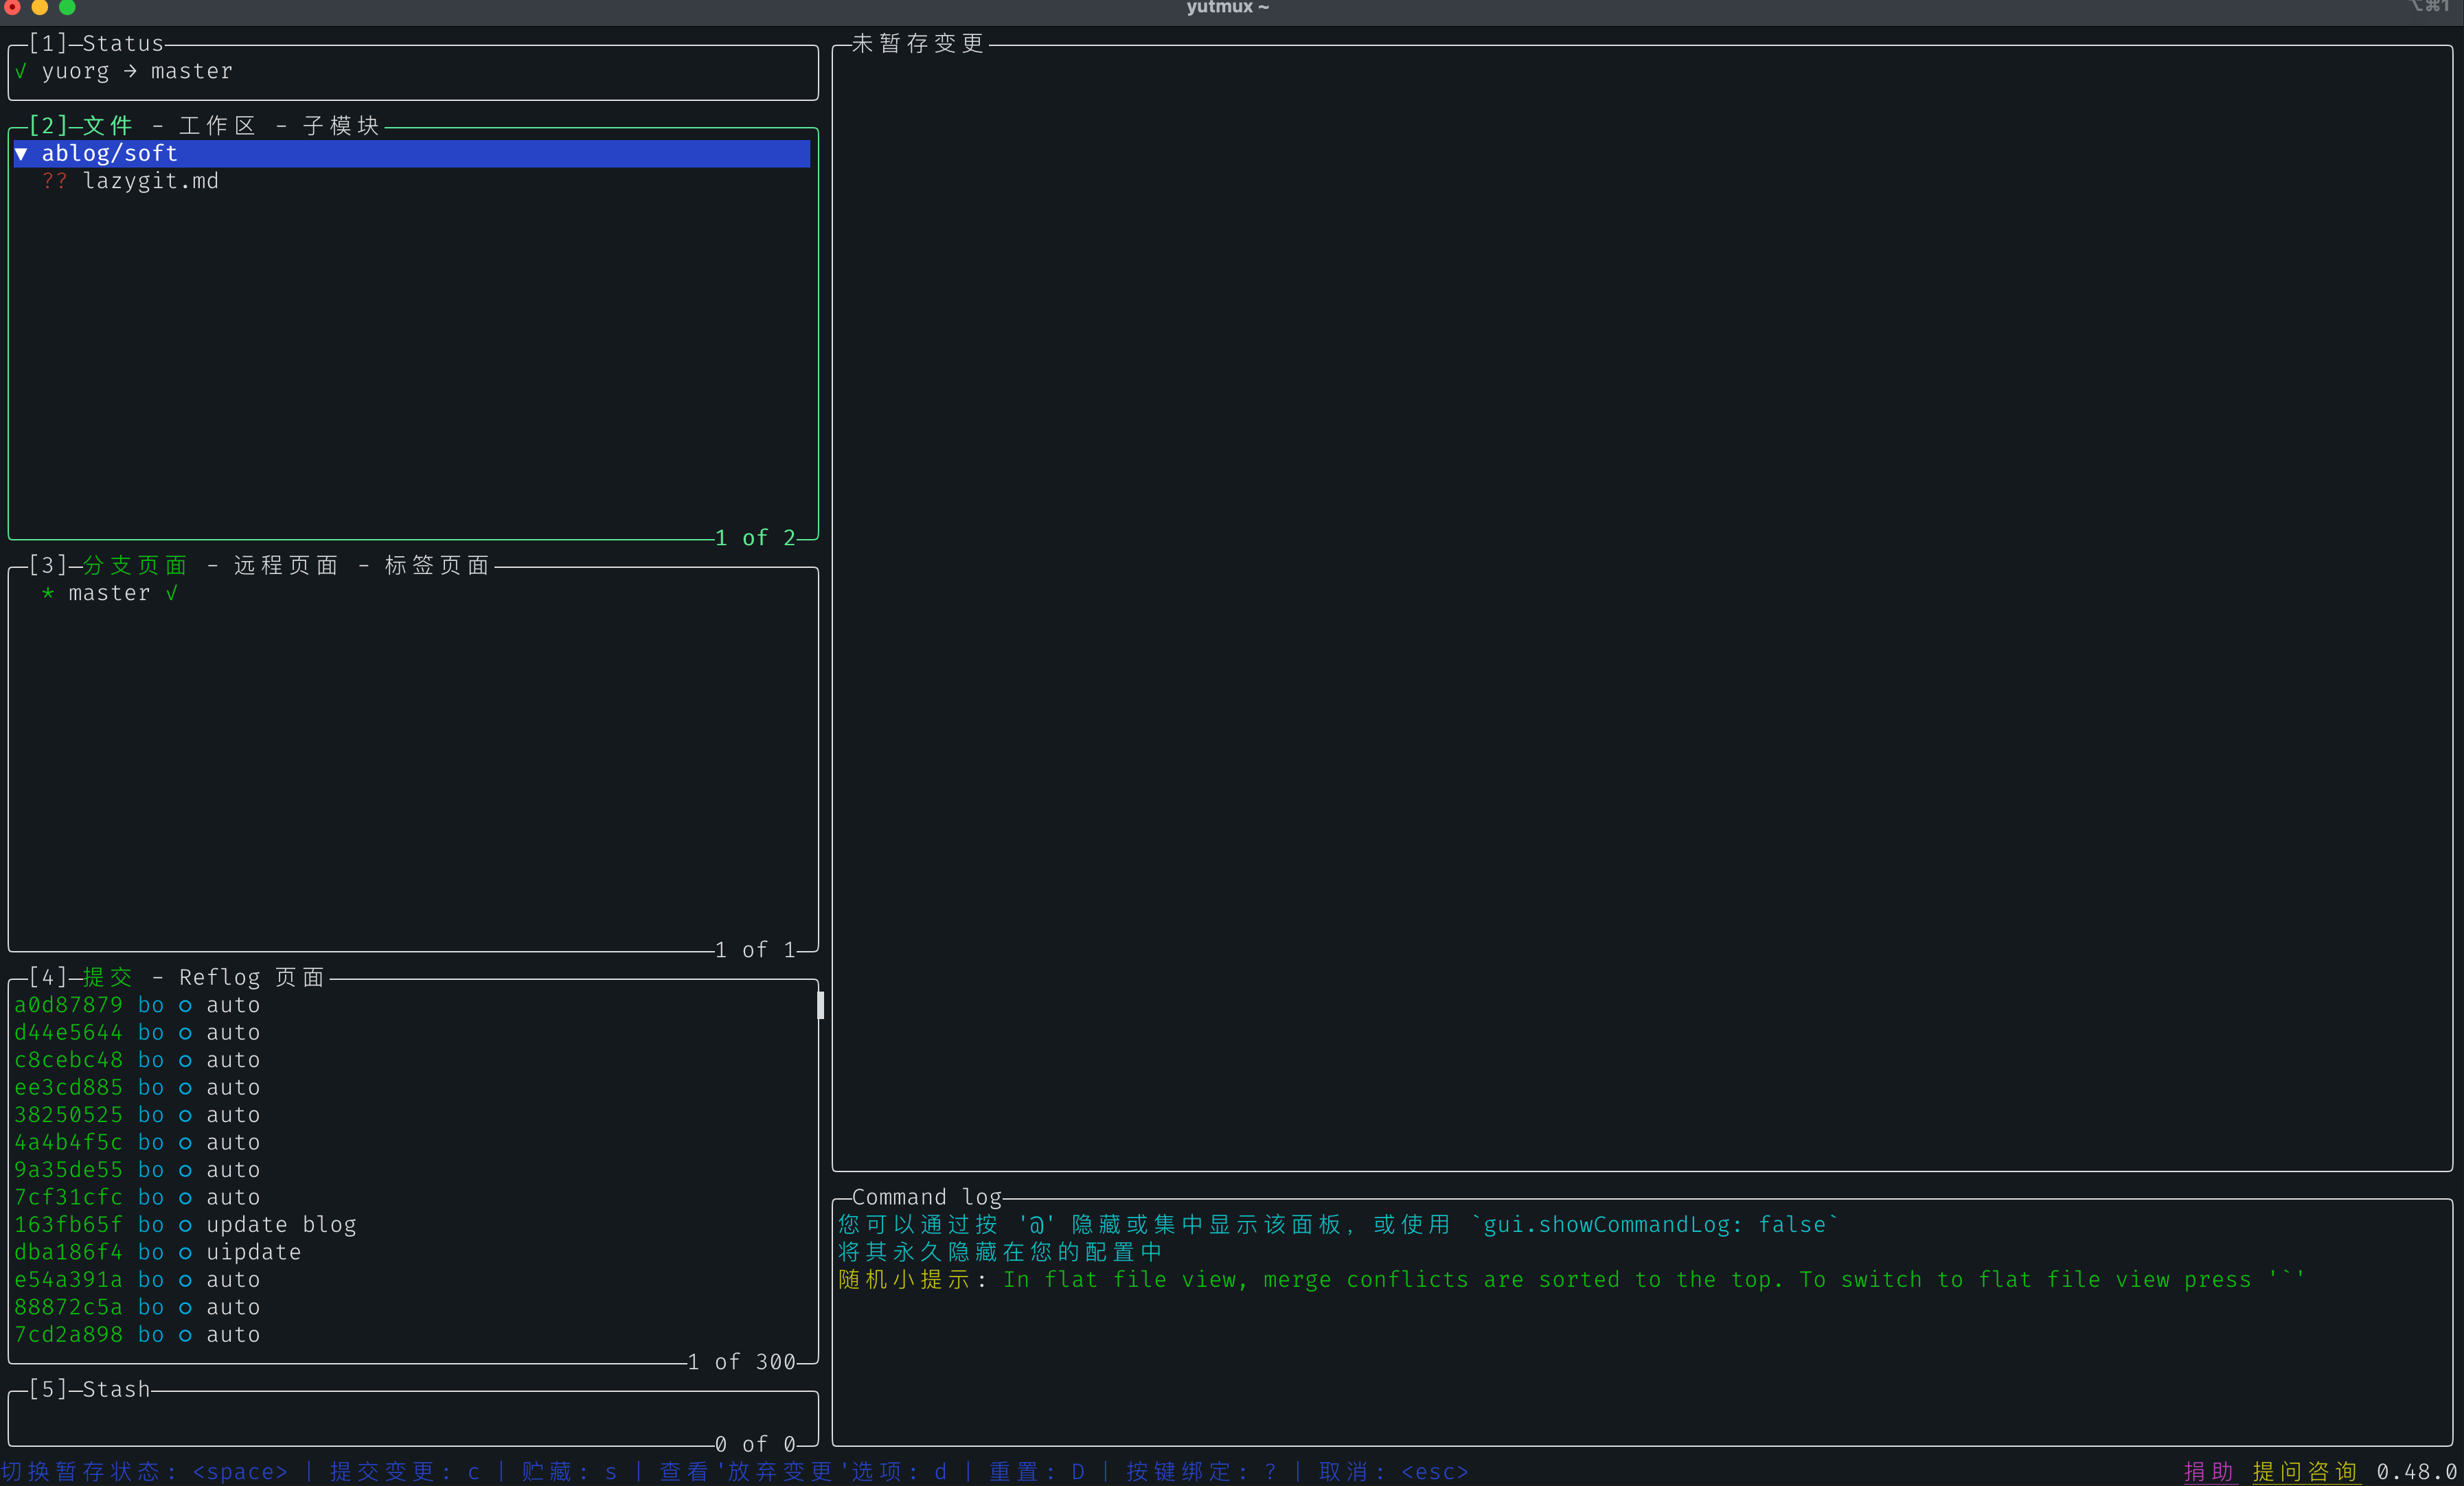
Task: Click the 随机小提示 tip line
Action: point(1572,1280)
